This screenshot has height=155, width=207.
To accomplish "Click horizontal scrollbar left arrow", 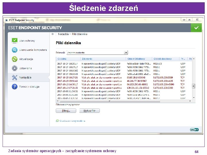I will [57, 101].
